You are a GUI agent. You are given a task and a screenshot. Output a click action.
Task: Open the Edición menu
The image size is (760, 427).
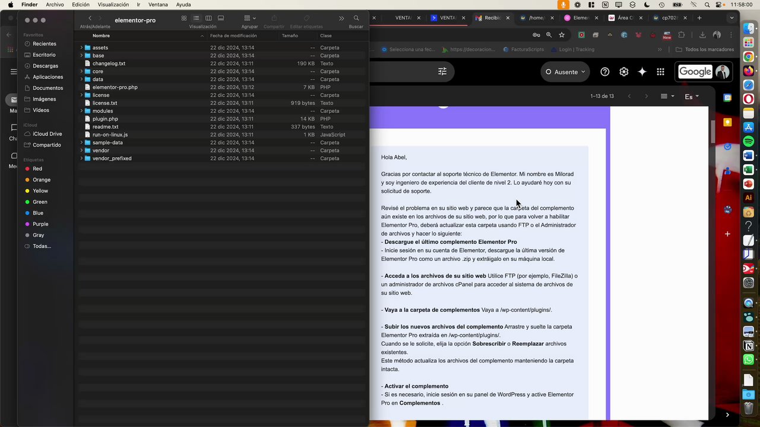pos(81,5)
